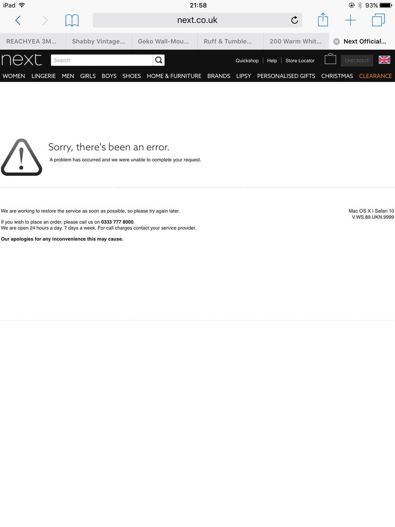The height and width of the screenshot is (527, 395).
Task: Tap the 'We are working to restore' line
Action: coord(90,211)
